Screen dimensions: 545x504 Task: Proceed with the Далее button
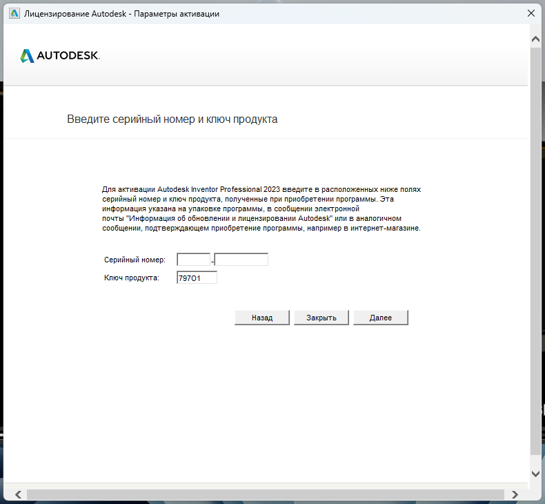[381, 318]
